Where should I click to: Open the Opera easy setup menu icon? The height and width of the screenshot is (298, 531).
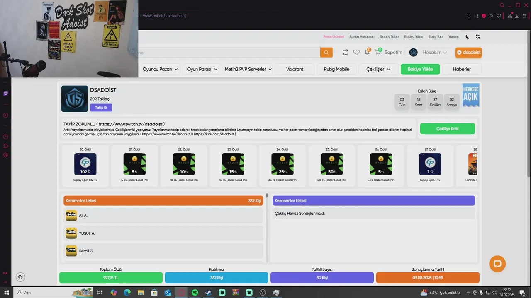pos(524,16)
